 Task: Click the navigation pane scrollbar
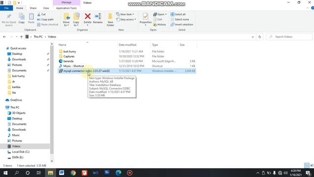(x=52, y=100)
